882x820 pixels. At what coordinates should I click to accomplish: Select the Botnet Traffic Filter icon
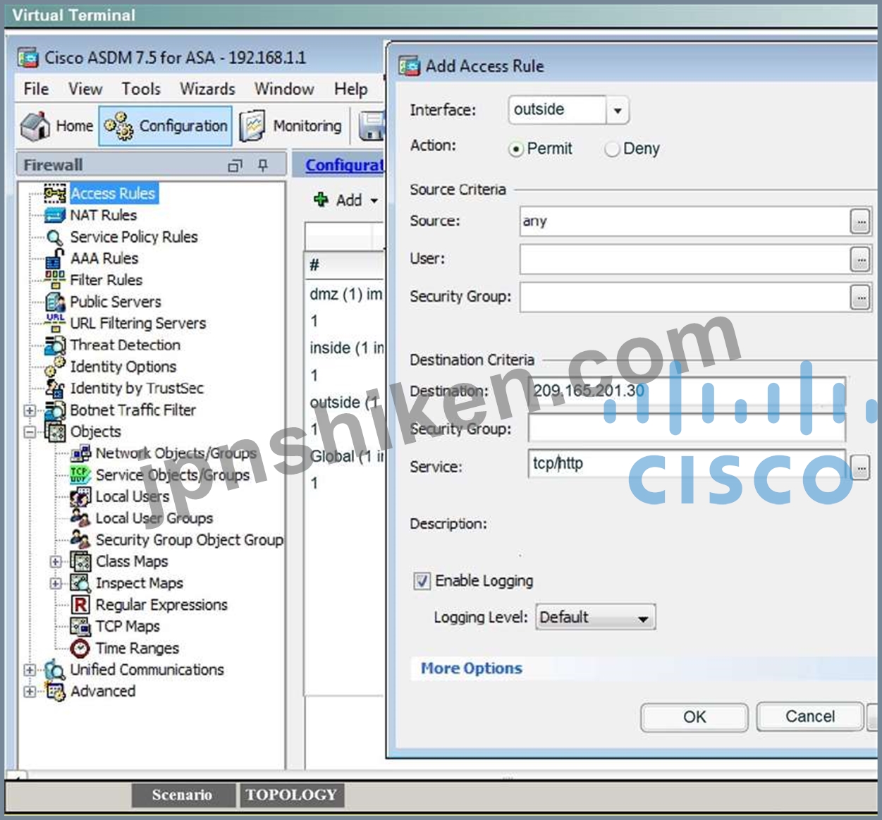tap(55, 410)
